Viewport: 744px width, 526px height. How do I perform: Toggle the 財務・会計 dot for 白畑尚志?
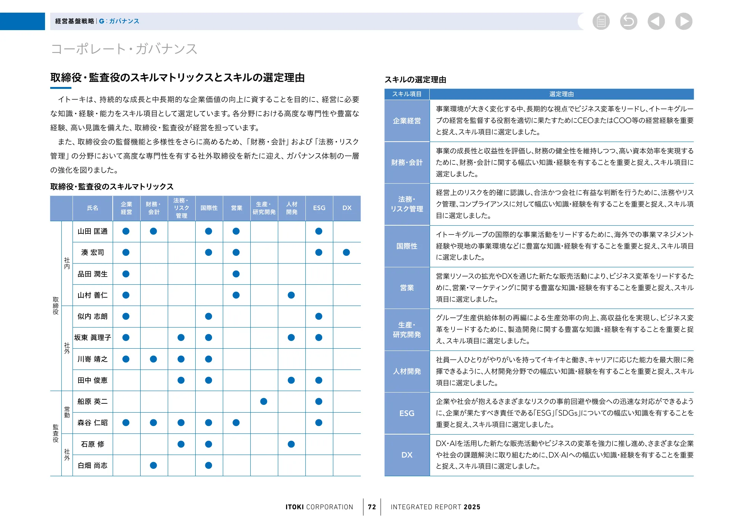pyautogui.click(x=154, y=465)
